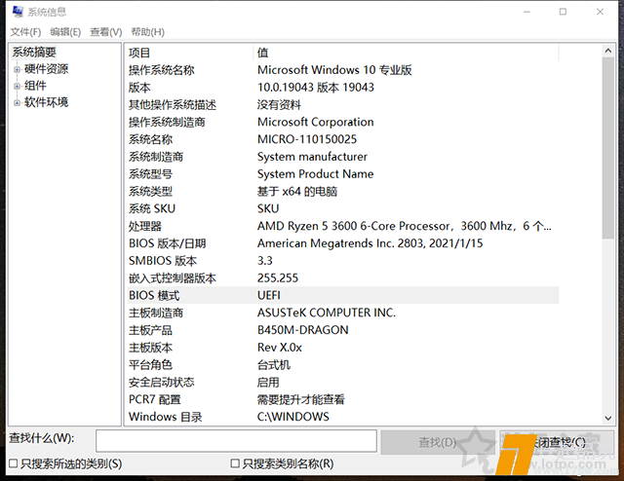Click the value Microsoft Windows 10 专业版
Image resolution: width=624 pixels, height=481 pixels.
tap(334, 70)
